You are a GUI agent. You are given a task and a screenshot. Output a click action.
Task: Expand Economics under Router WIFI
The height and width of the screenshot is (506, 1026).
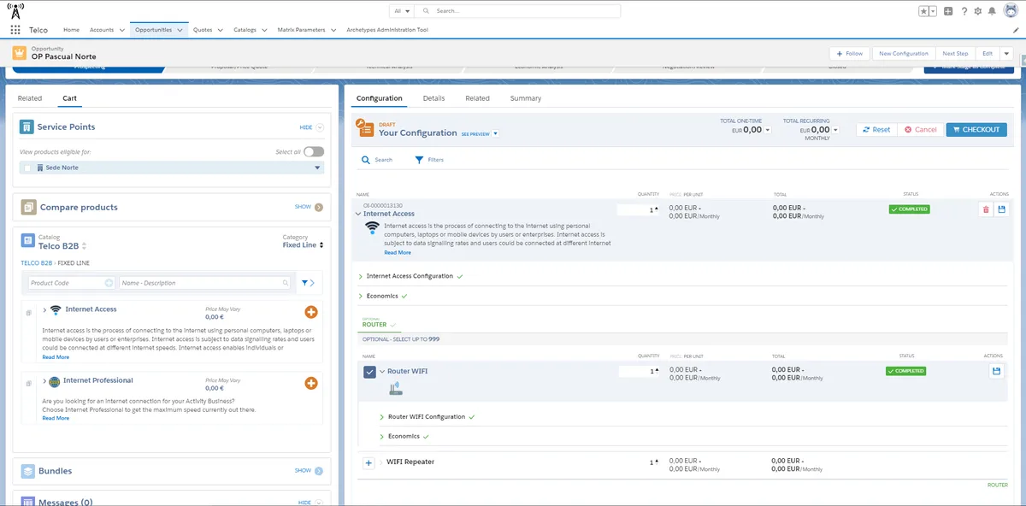tap(381, 437)
